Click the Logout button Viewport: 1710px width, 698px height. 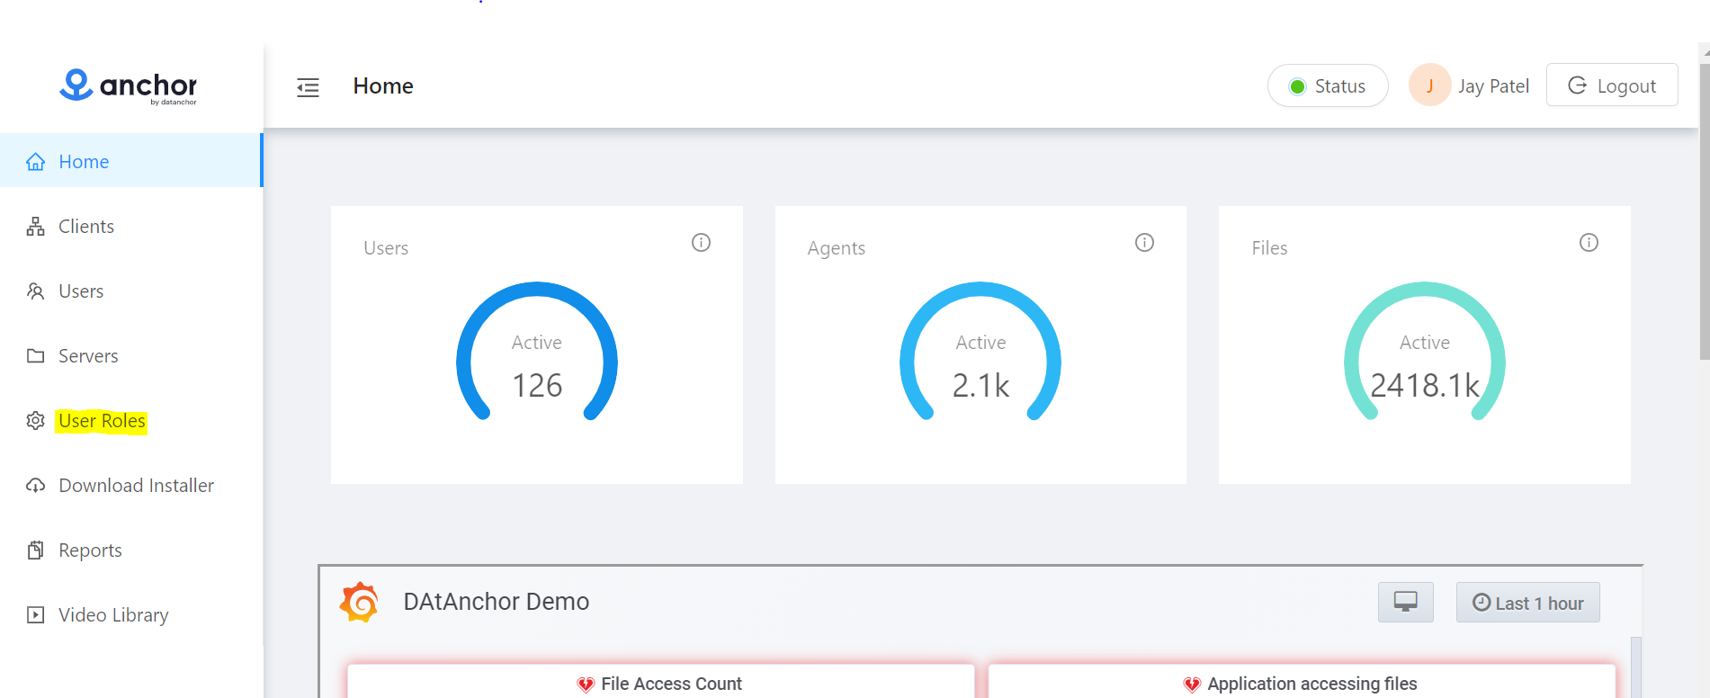click(x=1612, y=85)
